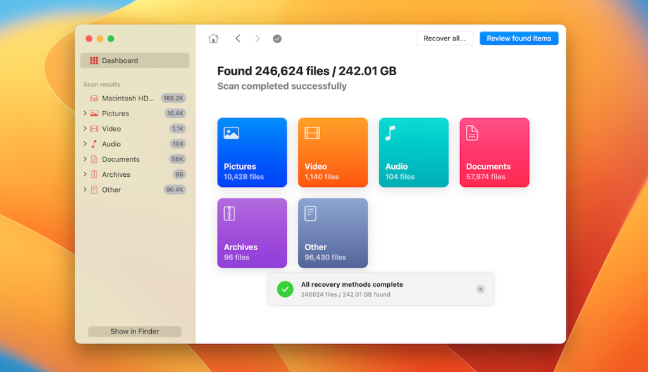
Task: Select Dashboard in the sidebar
Action: (135, 61)
